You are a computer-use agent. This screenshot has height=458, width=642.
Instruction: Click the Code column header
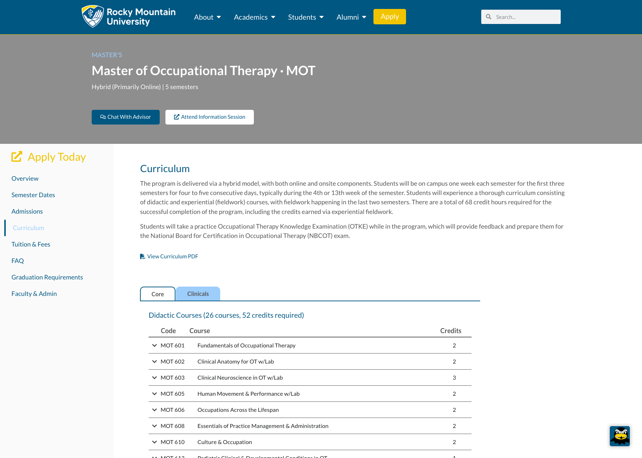(168, 331)
